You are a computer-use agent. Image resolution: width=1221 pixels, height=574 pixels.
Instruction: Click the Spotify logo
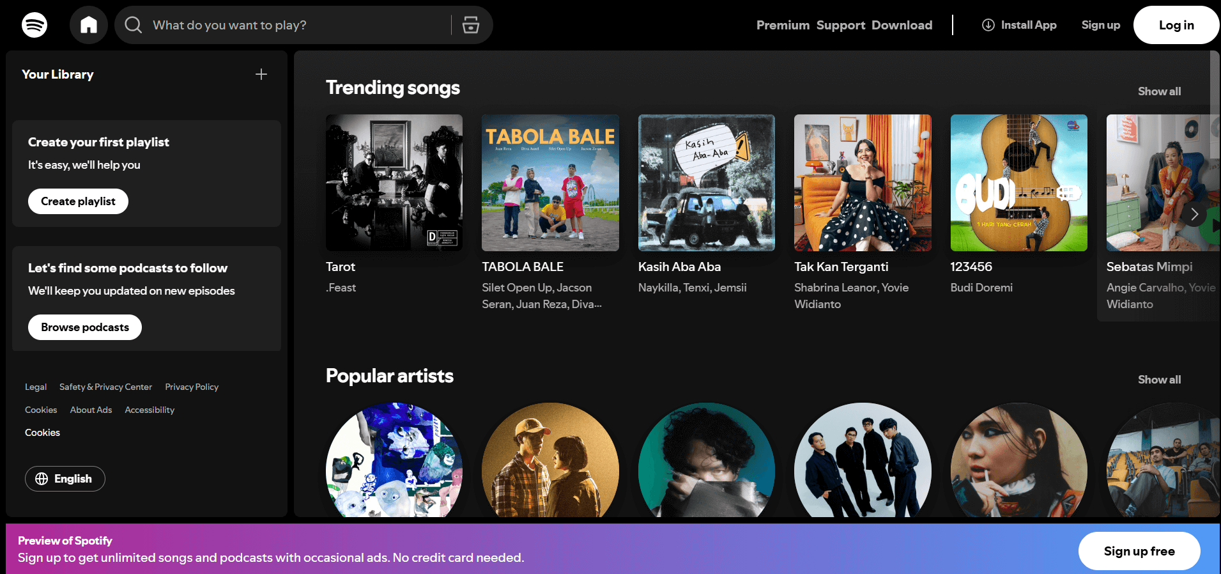tap(35, 25)
